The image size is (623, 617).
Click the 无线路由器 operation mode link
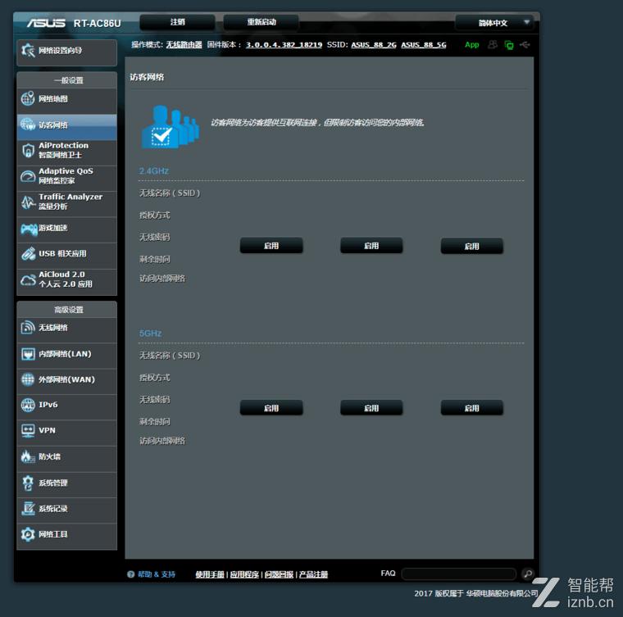tap(184, 45)
